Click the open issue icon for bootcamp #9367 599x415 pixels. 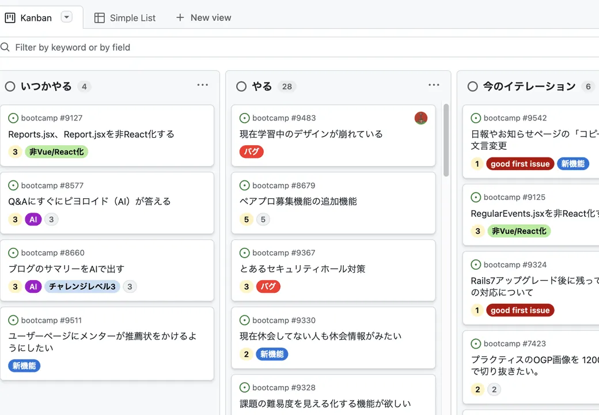tap(244, 252)
